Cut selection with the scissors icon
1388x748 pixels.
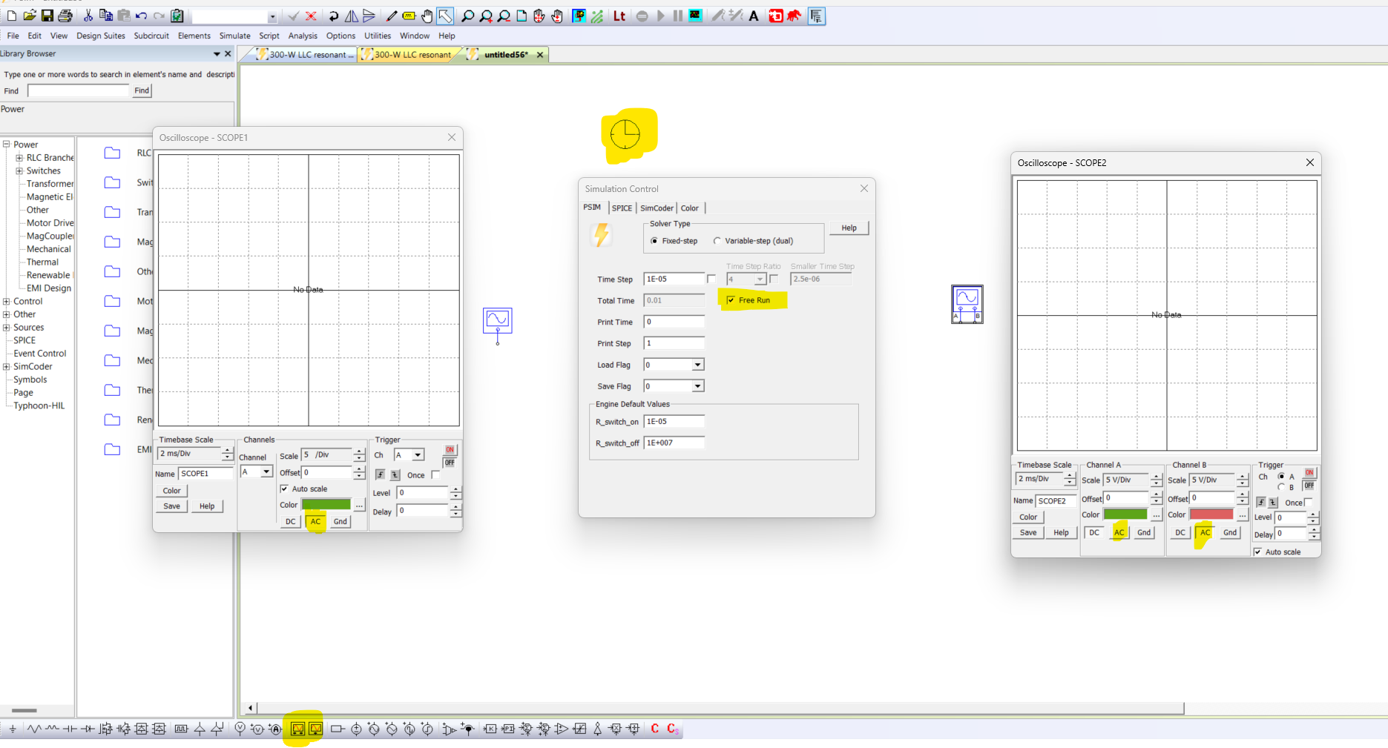coord(88,16)
